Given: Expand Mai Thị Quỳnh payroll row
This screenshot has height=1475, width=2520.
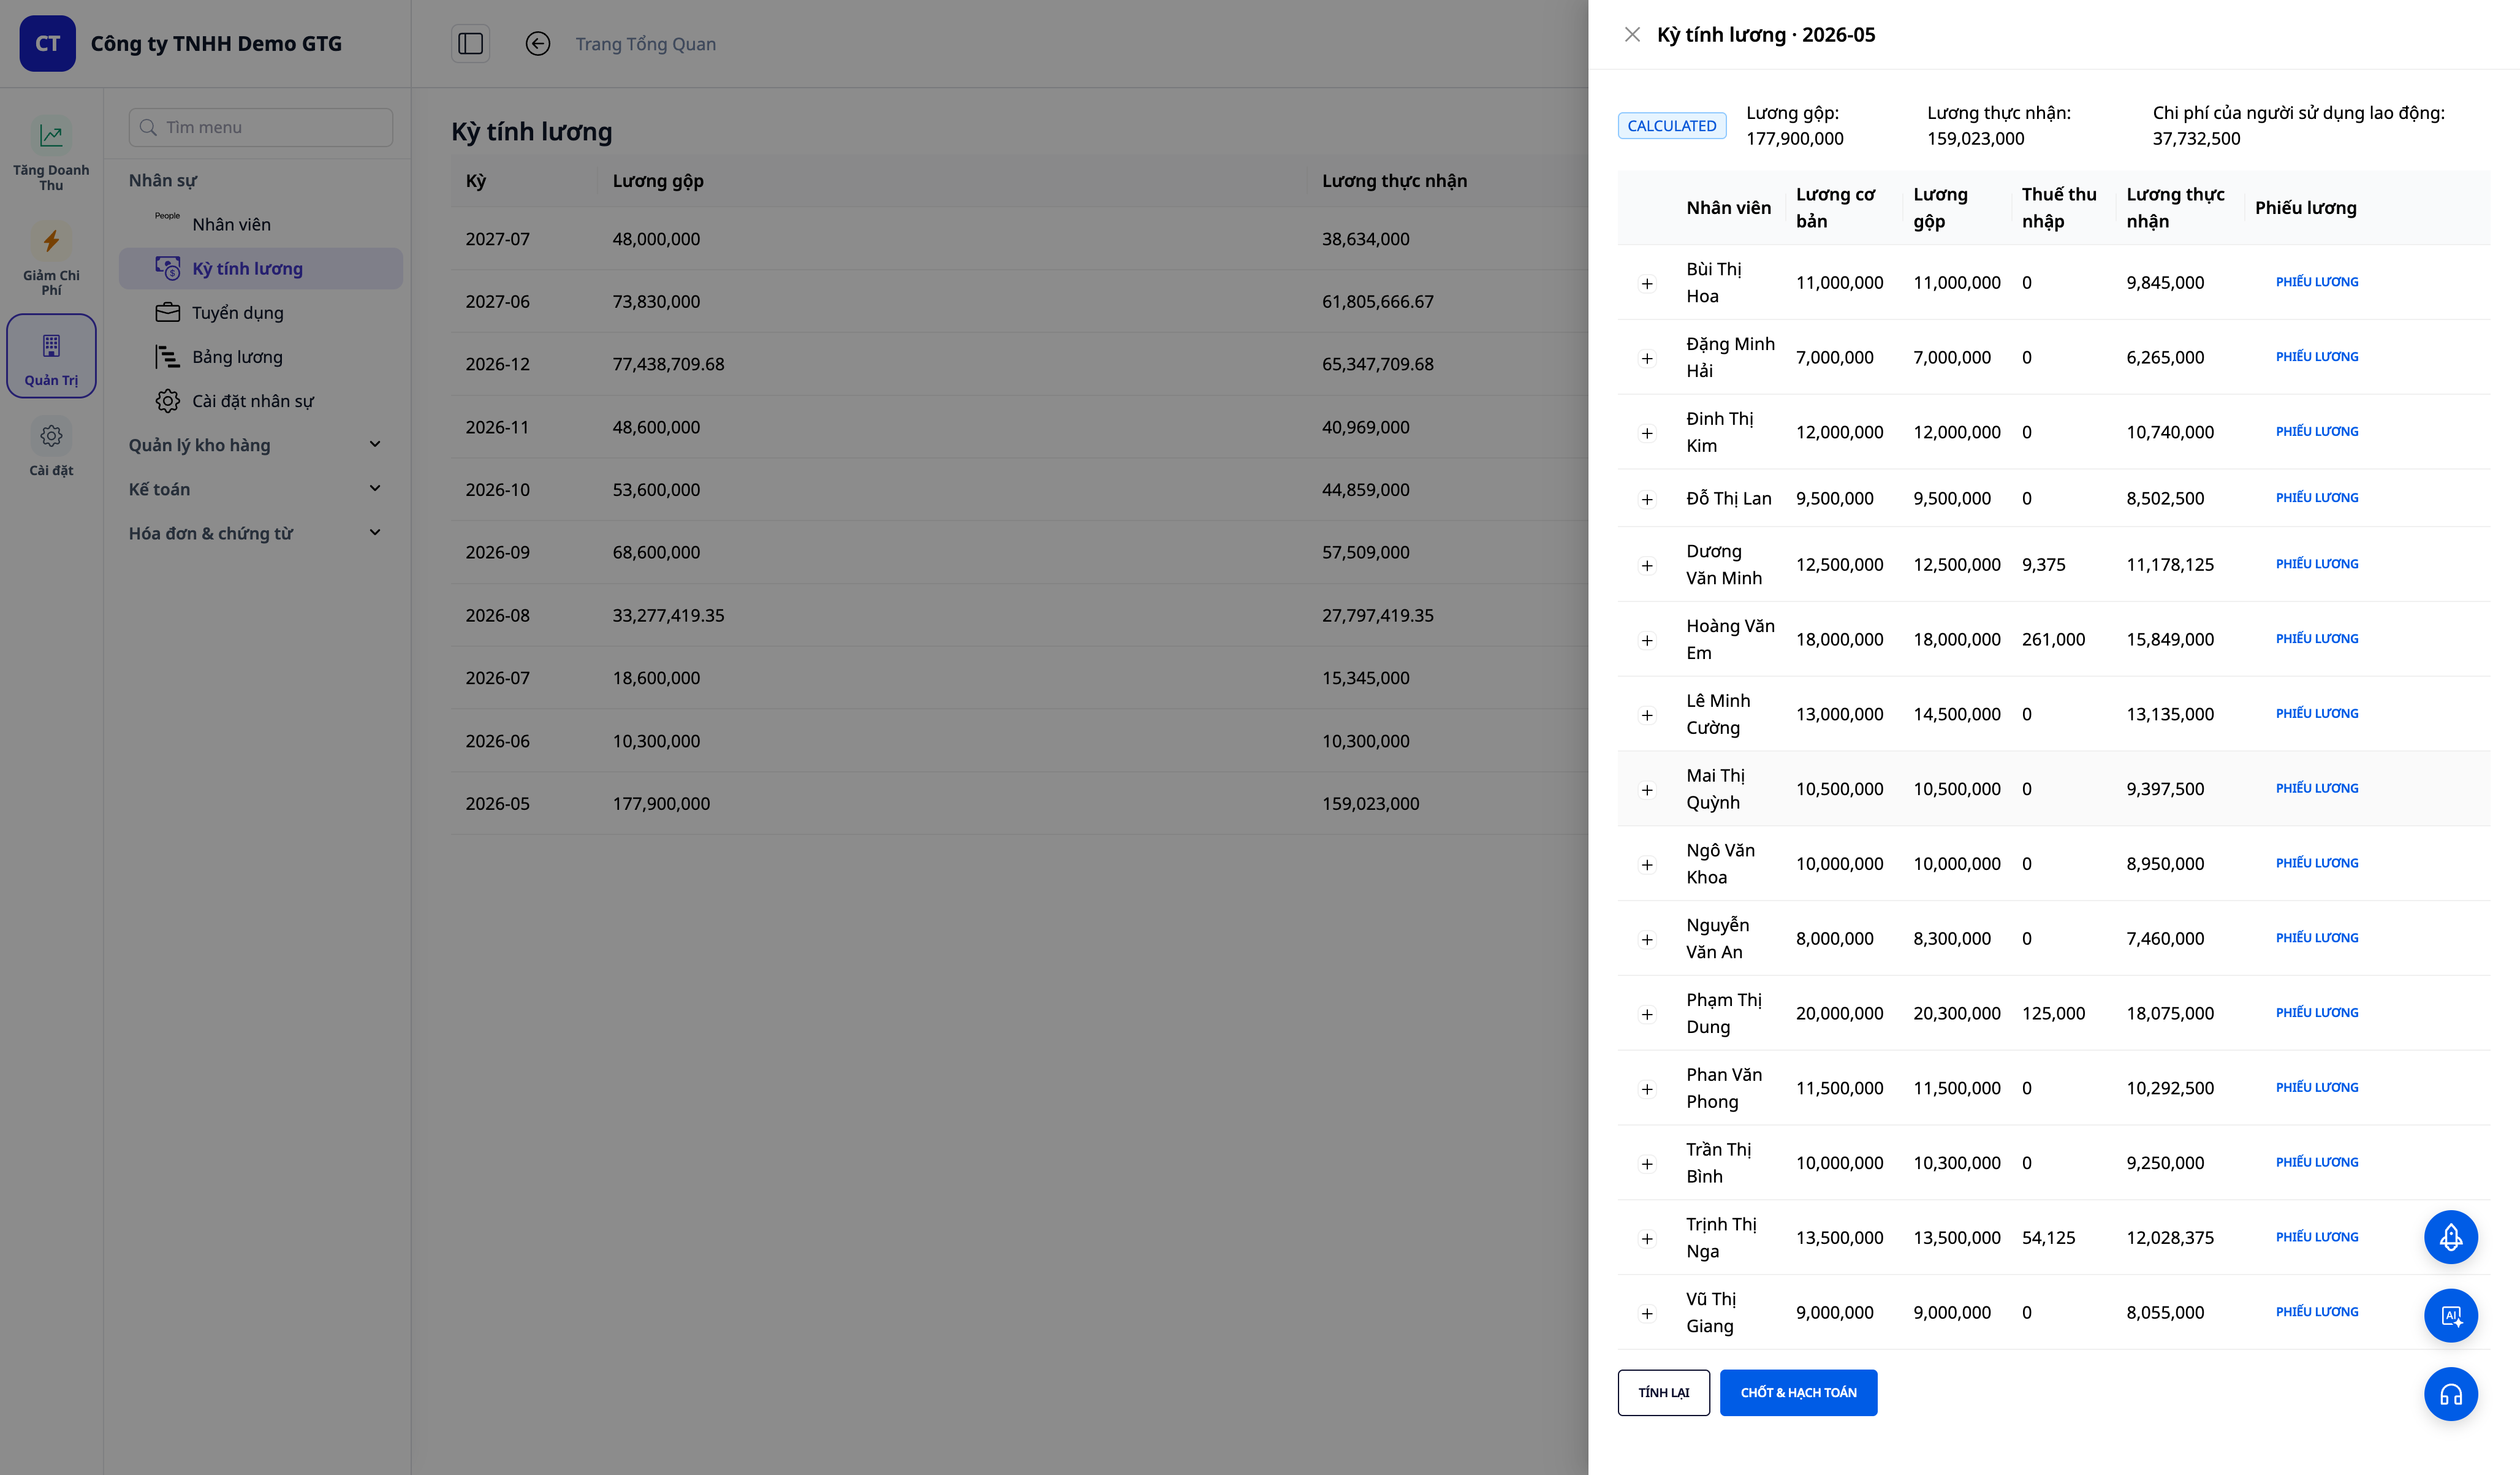Looking at the screenshot, I should click(x=1647, y=791).
